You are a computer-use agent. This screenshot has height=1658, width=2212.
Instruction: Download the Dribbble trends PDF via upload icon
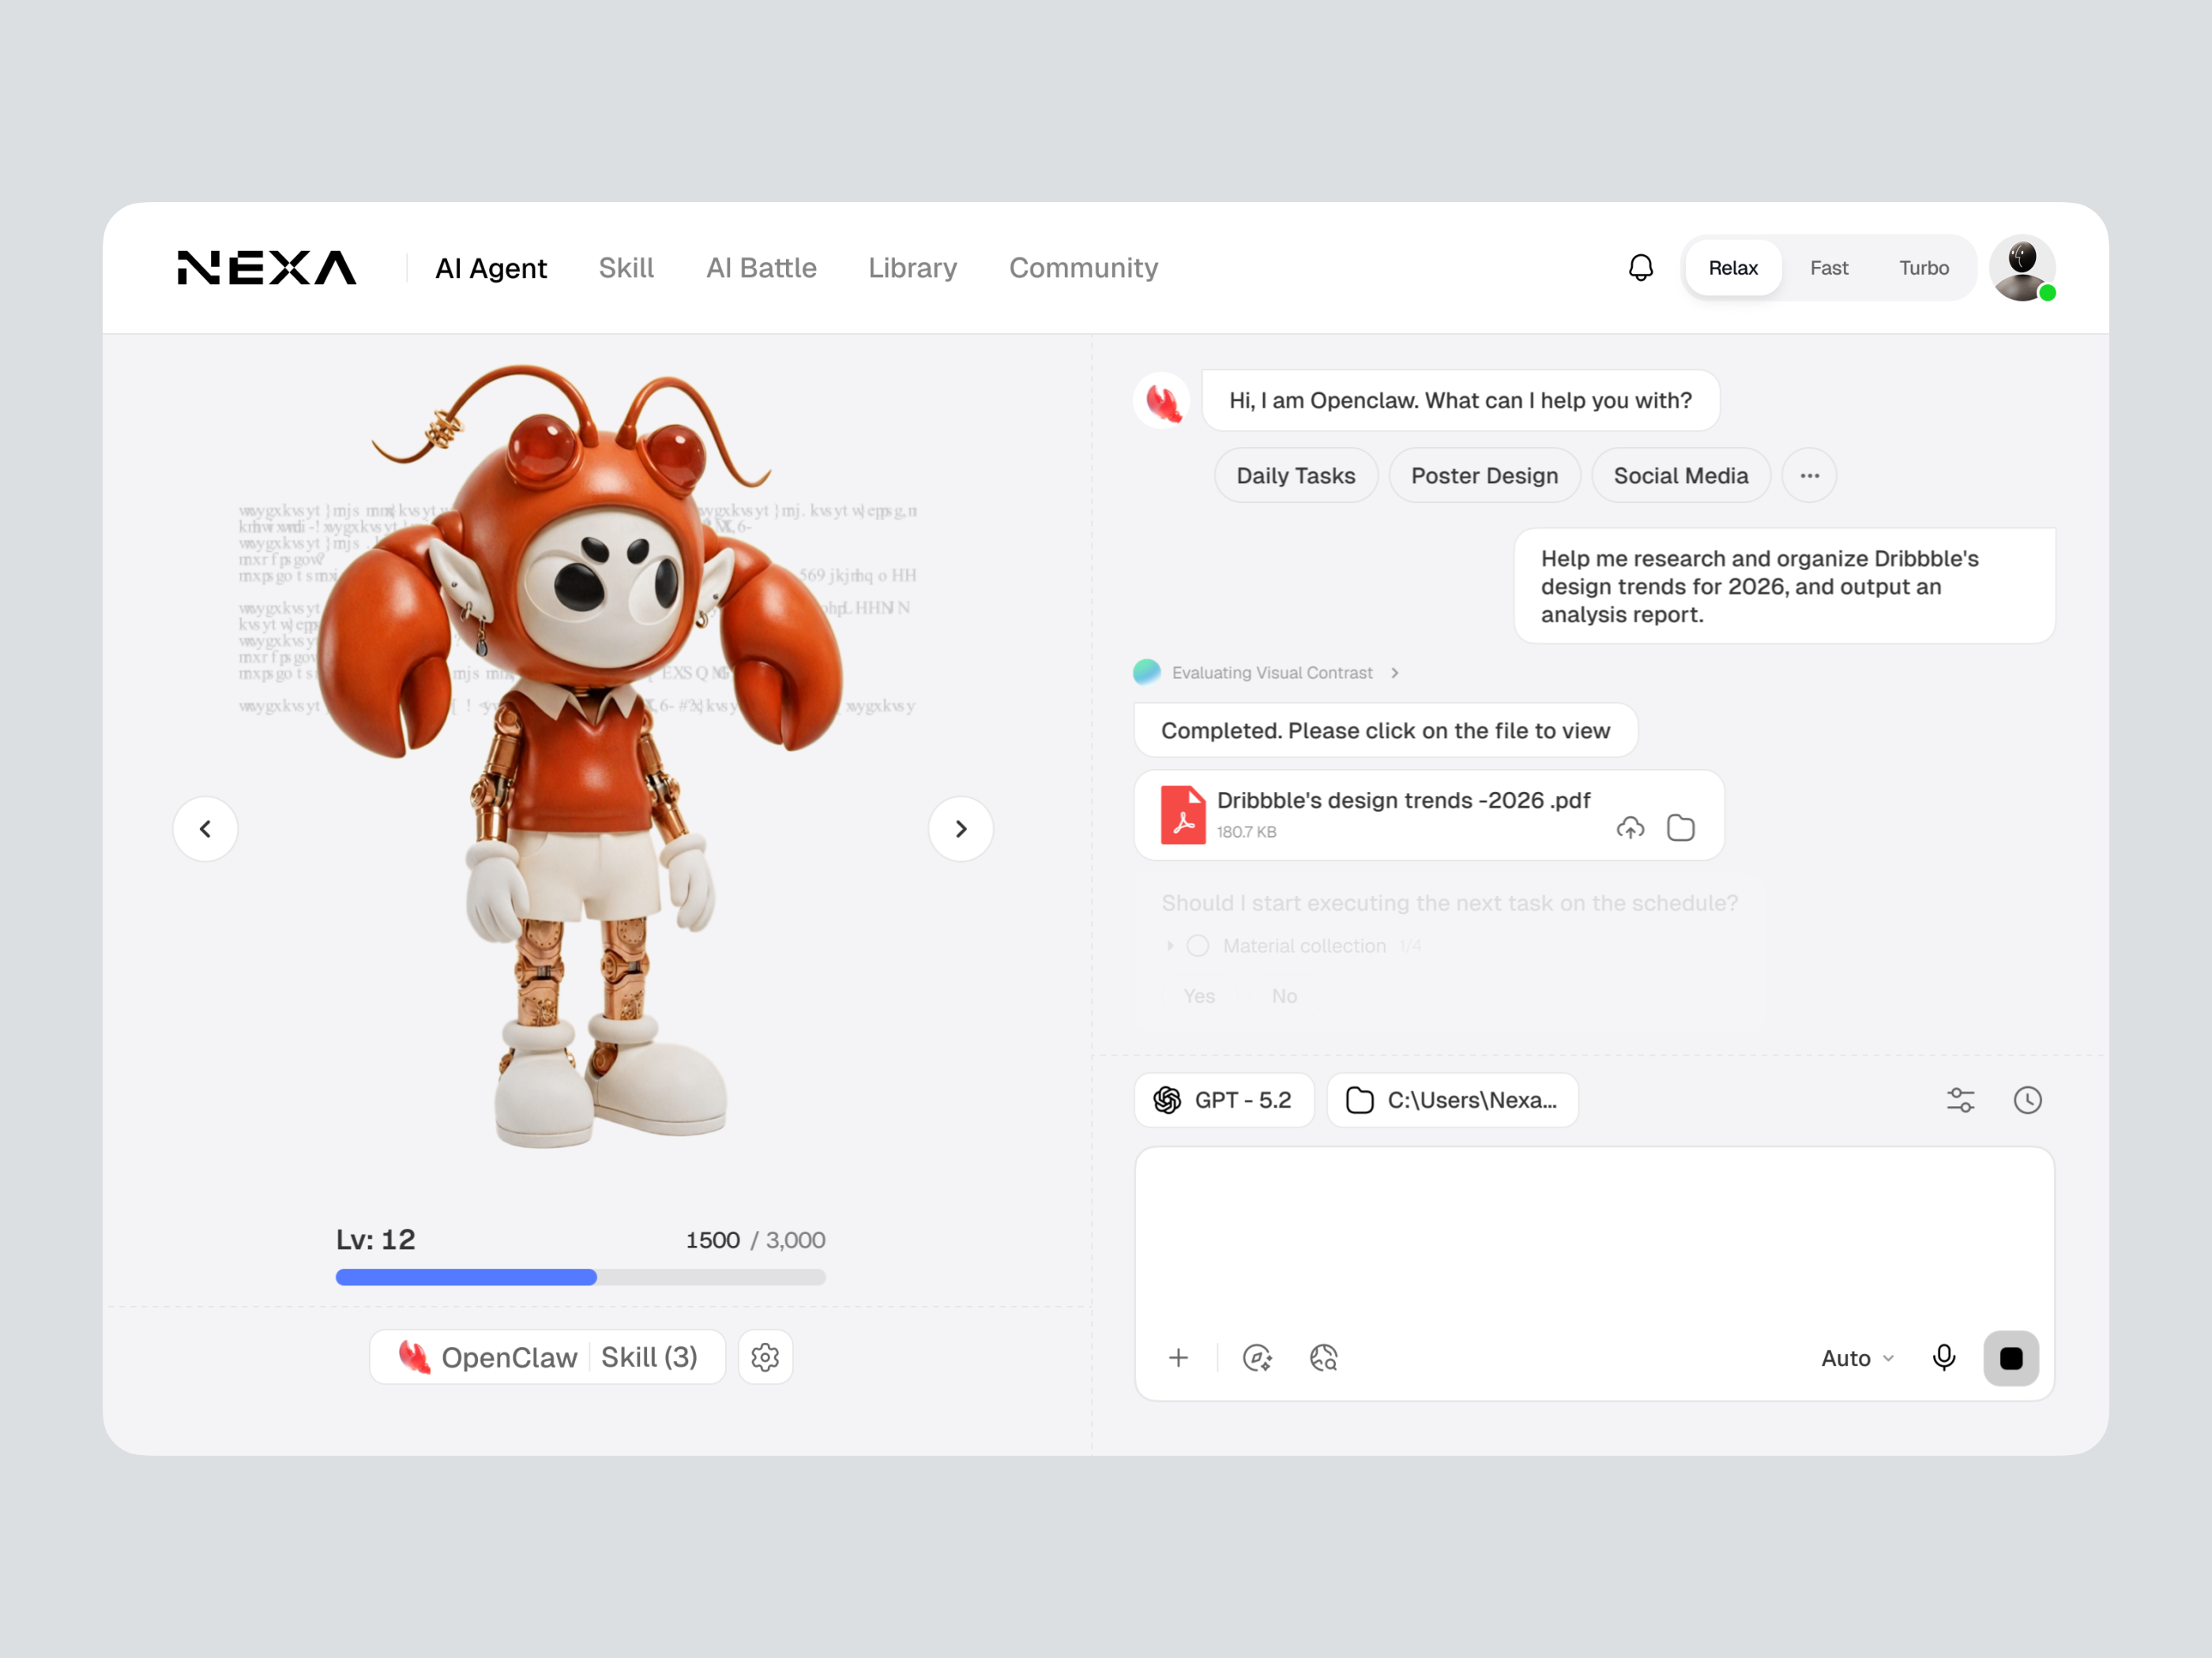tap(1630, 827)
